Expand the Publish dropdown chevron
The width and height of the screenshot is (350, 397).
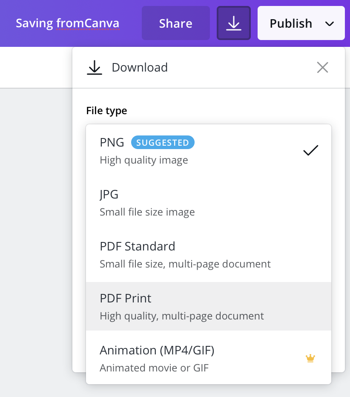pyautogui.click(x=330, y=24)
